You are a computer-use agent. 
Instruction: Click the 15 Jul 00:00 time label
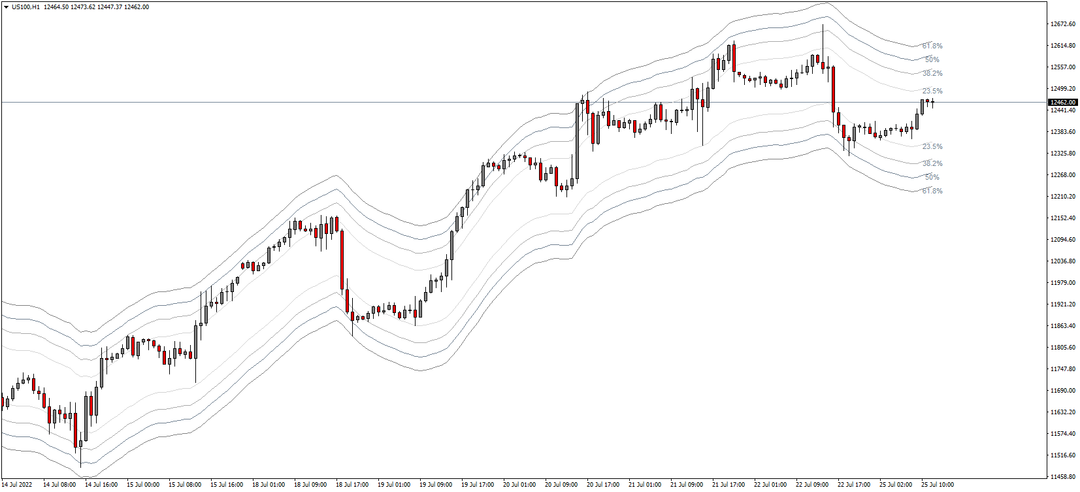[143, 485]
